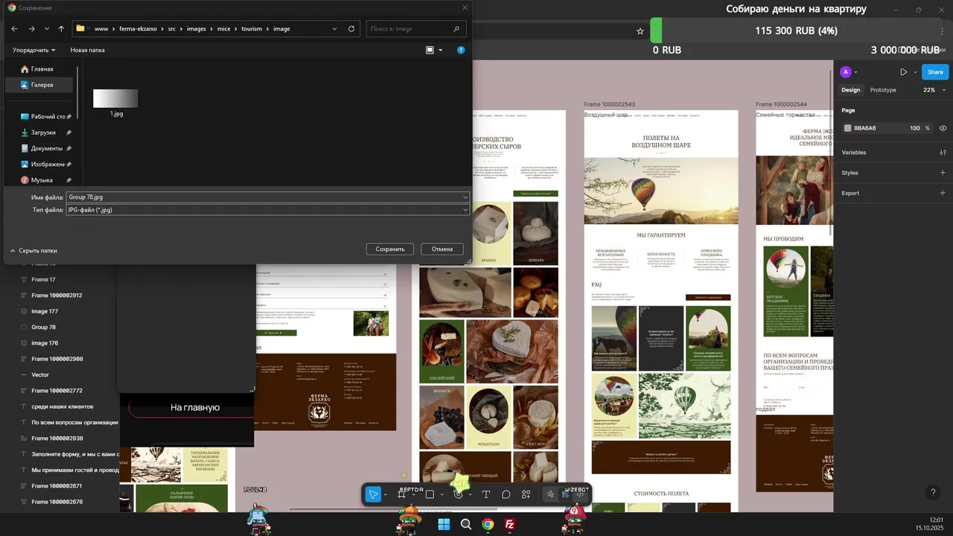The width and height of the screenshot is (953, 536).
Task: Select the 'Group 78' layer
Action: point(43,327)
